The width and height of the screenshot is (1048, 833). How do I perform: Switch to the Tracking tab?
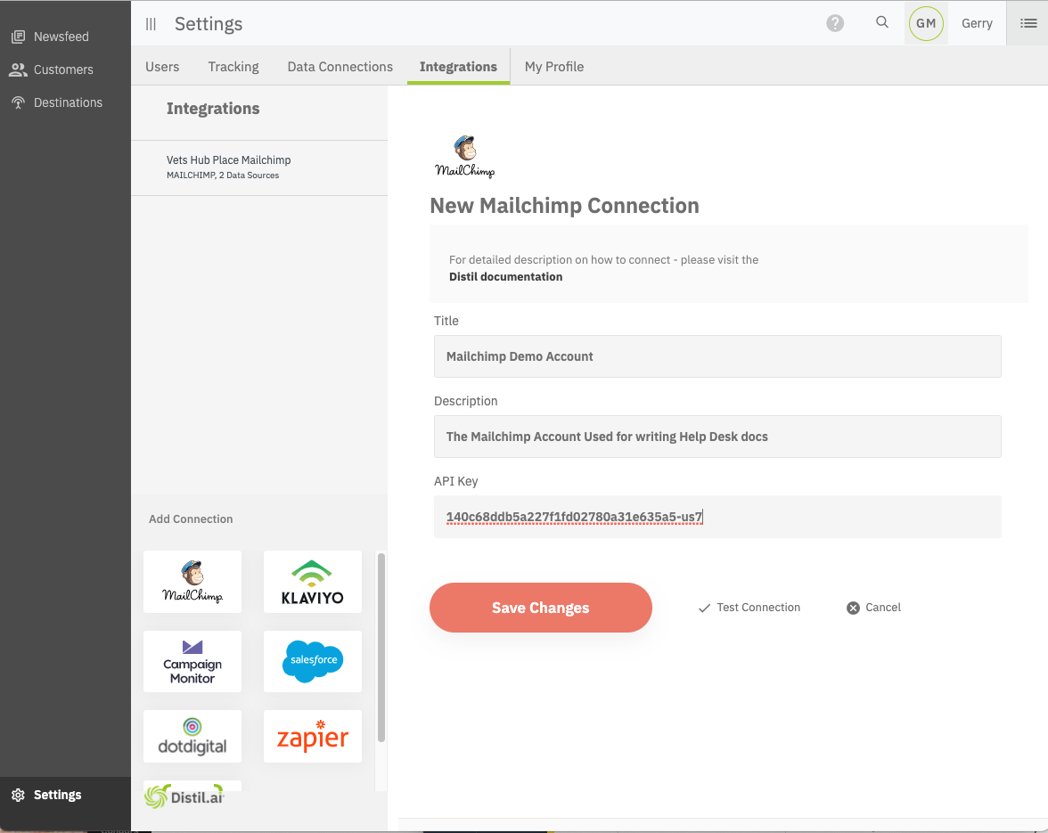[233, 67]
